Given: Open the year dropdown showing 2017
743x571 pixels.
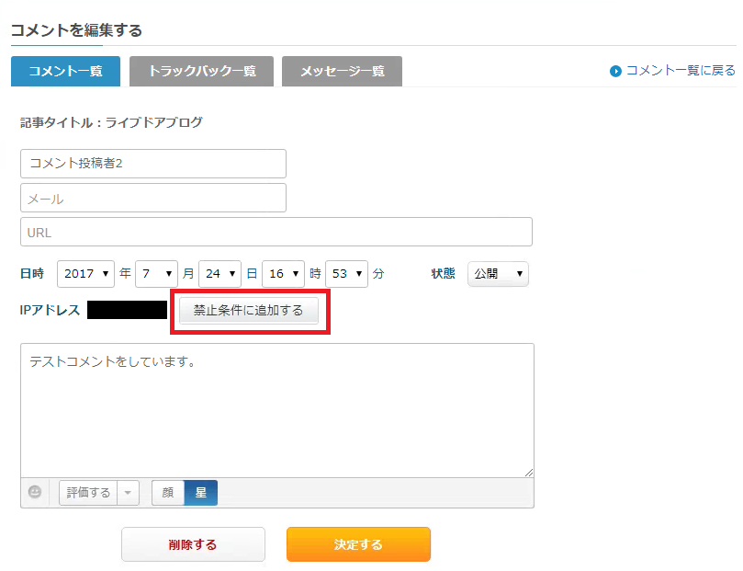Looking at the screenshot, I should coord(85,273).
